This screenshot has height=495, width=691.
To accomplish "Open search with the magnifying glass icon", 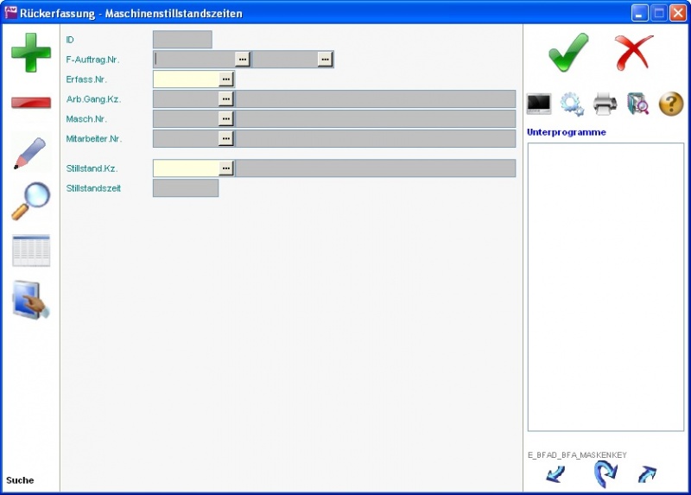I will [x=30, y=201].
